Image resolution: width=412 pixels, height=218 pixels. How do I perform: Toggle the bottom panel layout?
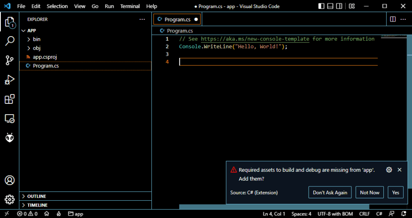(330, 6)
